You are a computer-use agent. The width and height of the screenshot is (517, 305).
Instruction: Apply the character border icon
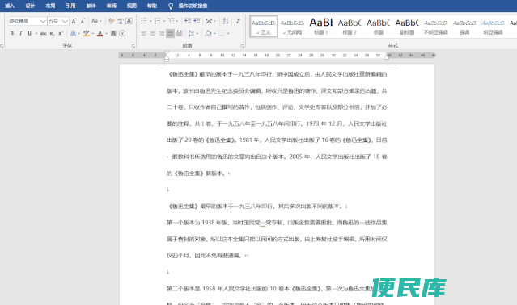point(129,21)
